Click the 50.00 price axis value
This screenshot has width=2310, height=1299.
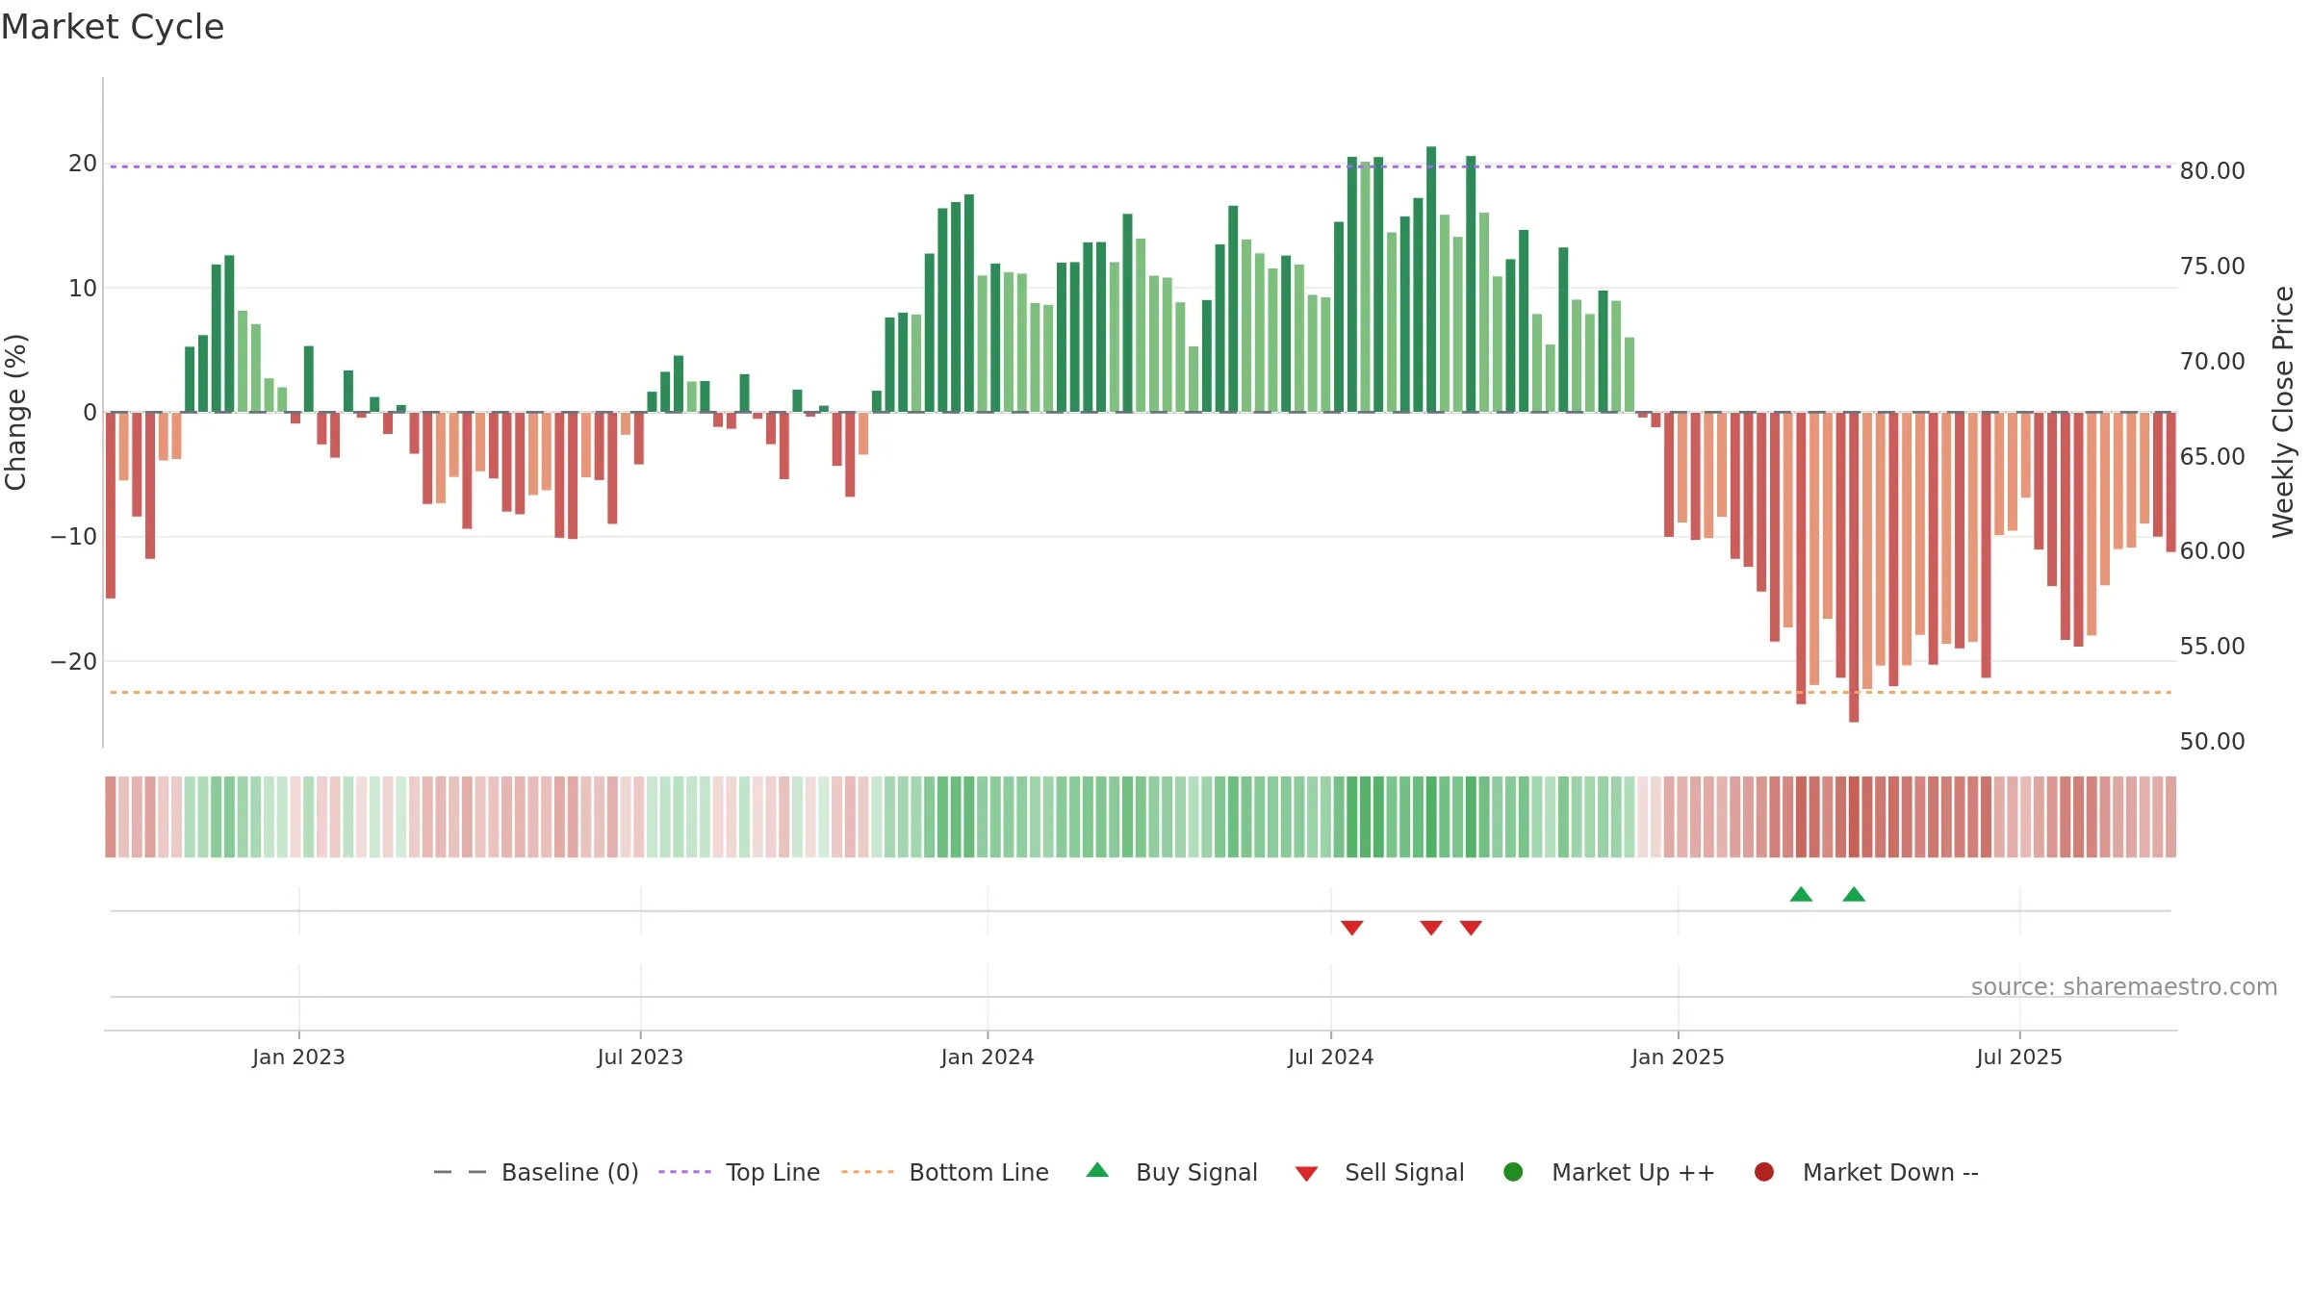point(2212,742)
